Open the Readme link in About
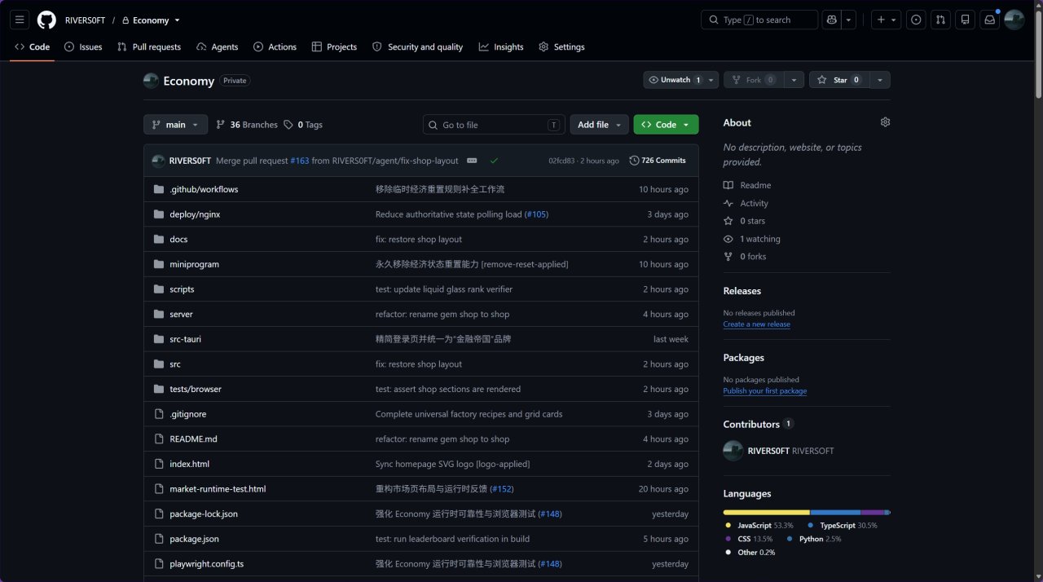The width and height of the screenshot is (1043, 582). (x=747, y=186)
